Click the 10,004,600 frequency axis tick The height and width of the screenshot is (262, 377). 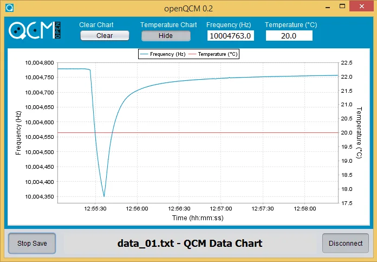[40, 123]
